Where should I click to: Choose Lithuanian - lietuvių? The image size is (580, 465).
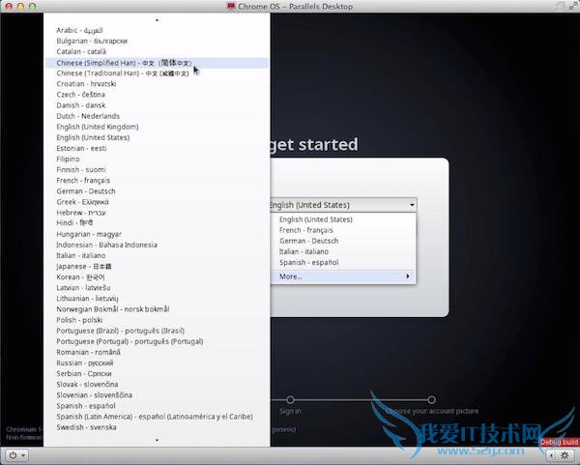point(156,299)
